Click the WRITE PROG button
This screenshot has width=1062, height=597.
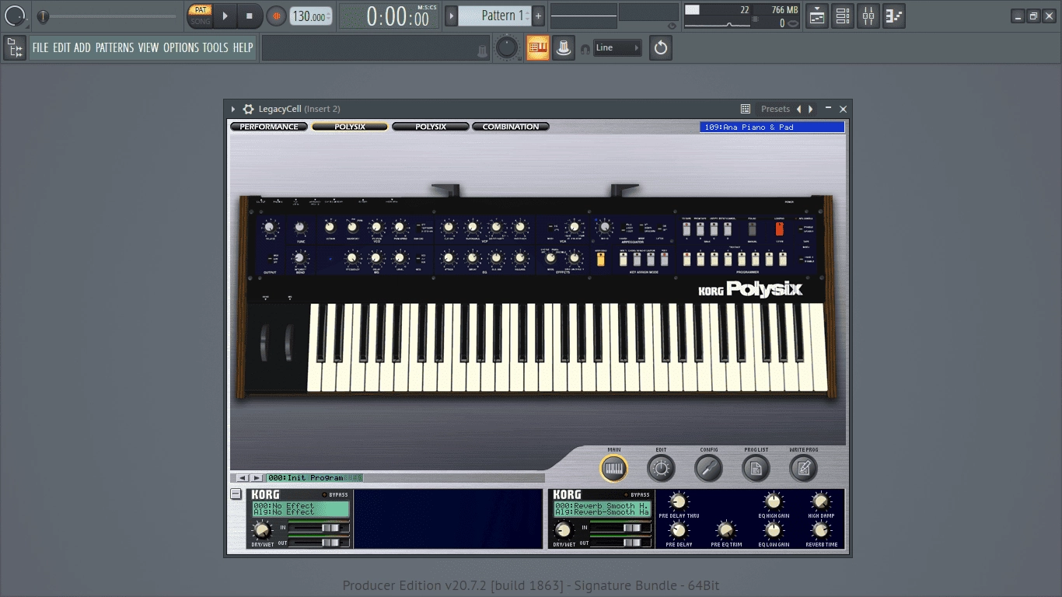click(x=804, y=468)
